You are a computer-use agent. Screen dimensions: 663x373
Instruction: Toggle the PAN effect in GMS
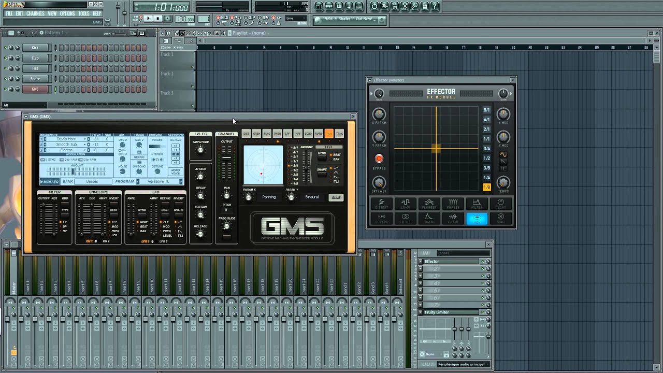[329, 134]
